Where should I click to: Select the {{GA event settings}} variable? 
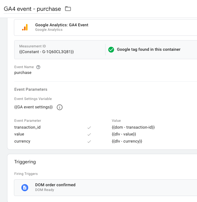[x=33, y=107]
